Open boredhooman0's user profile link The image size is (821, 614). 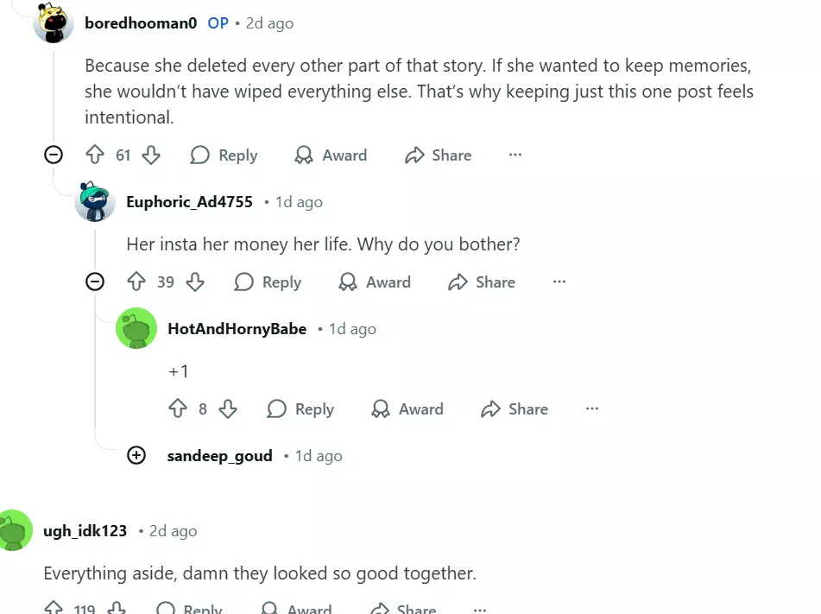(x=141, y=23)
